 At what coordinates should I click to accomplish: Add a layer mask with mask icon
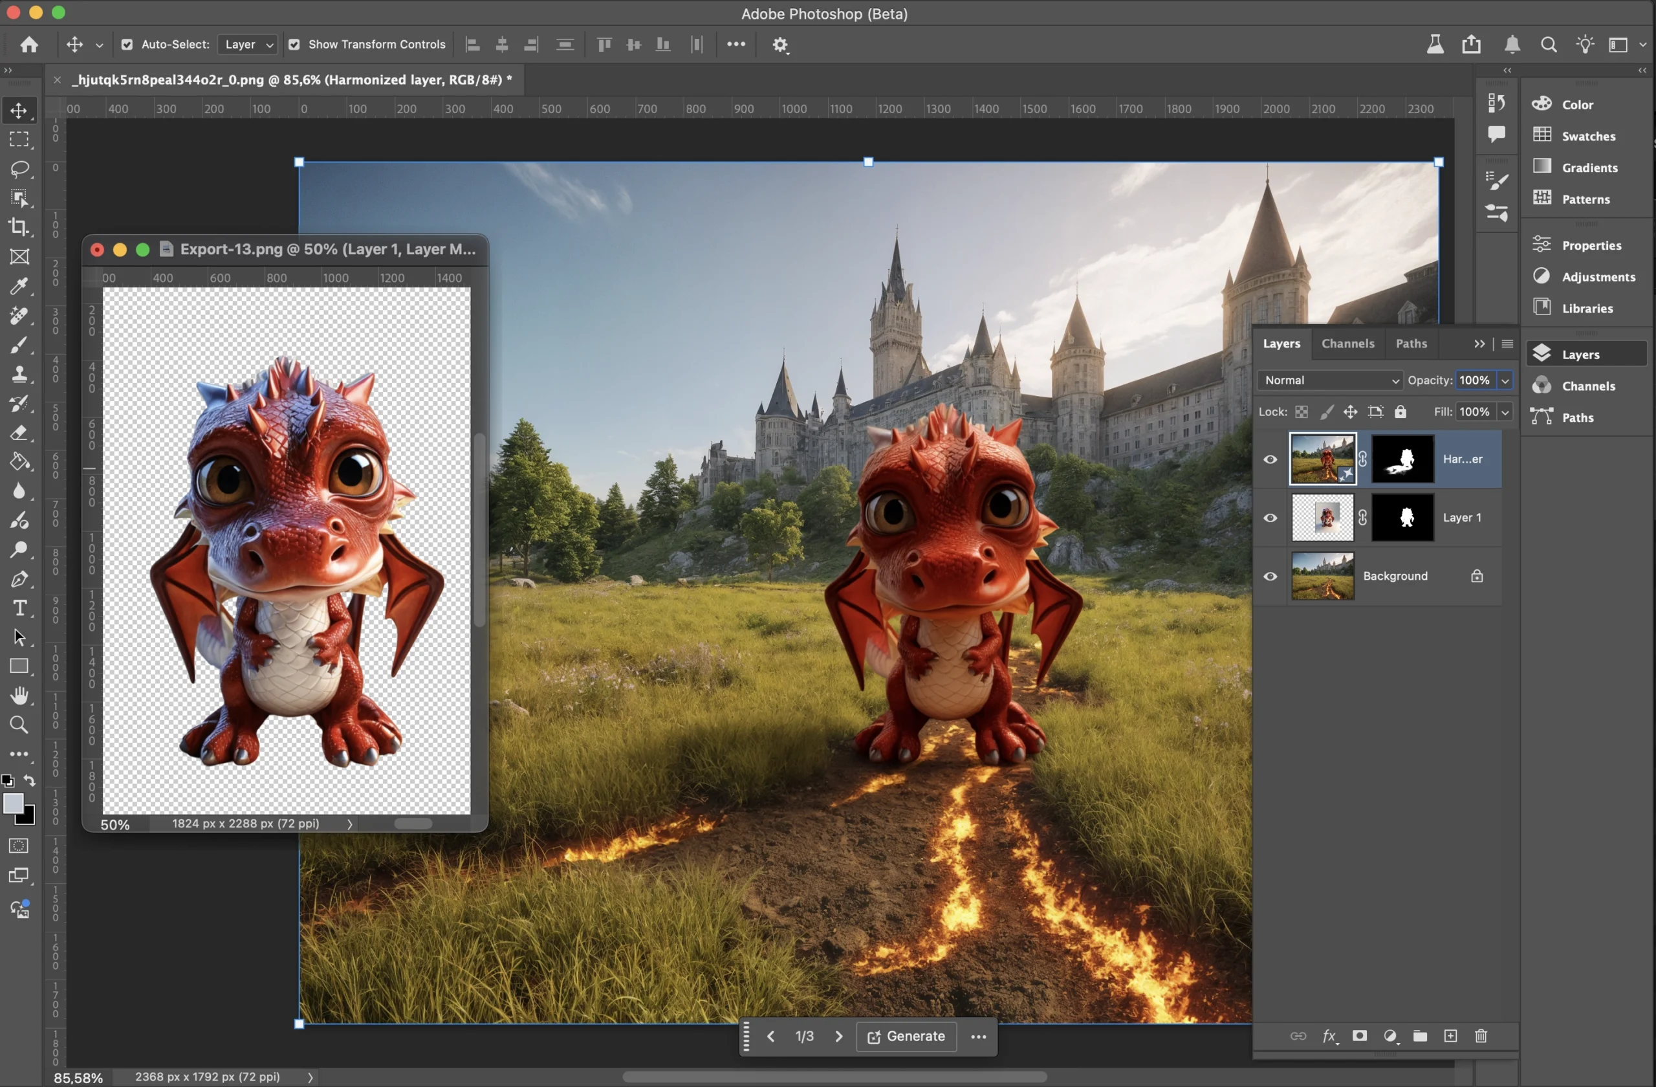pos(1359,1036)
